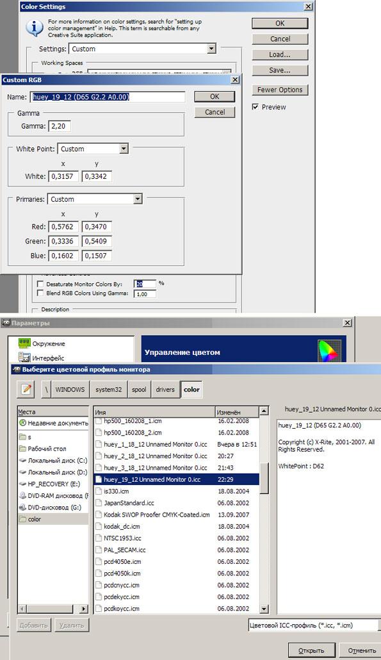The width and height of the screenshot is (381, 660).
Task: Select huey_1_18_12 Unnamed Monitor 0.icc file
Action: tap(177, 444)
